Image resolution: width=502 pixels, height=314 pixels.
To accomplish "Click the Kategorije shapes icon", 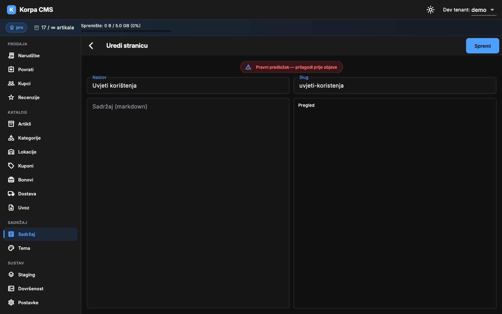I will (x=11, y=138).
